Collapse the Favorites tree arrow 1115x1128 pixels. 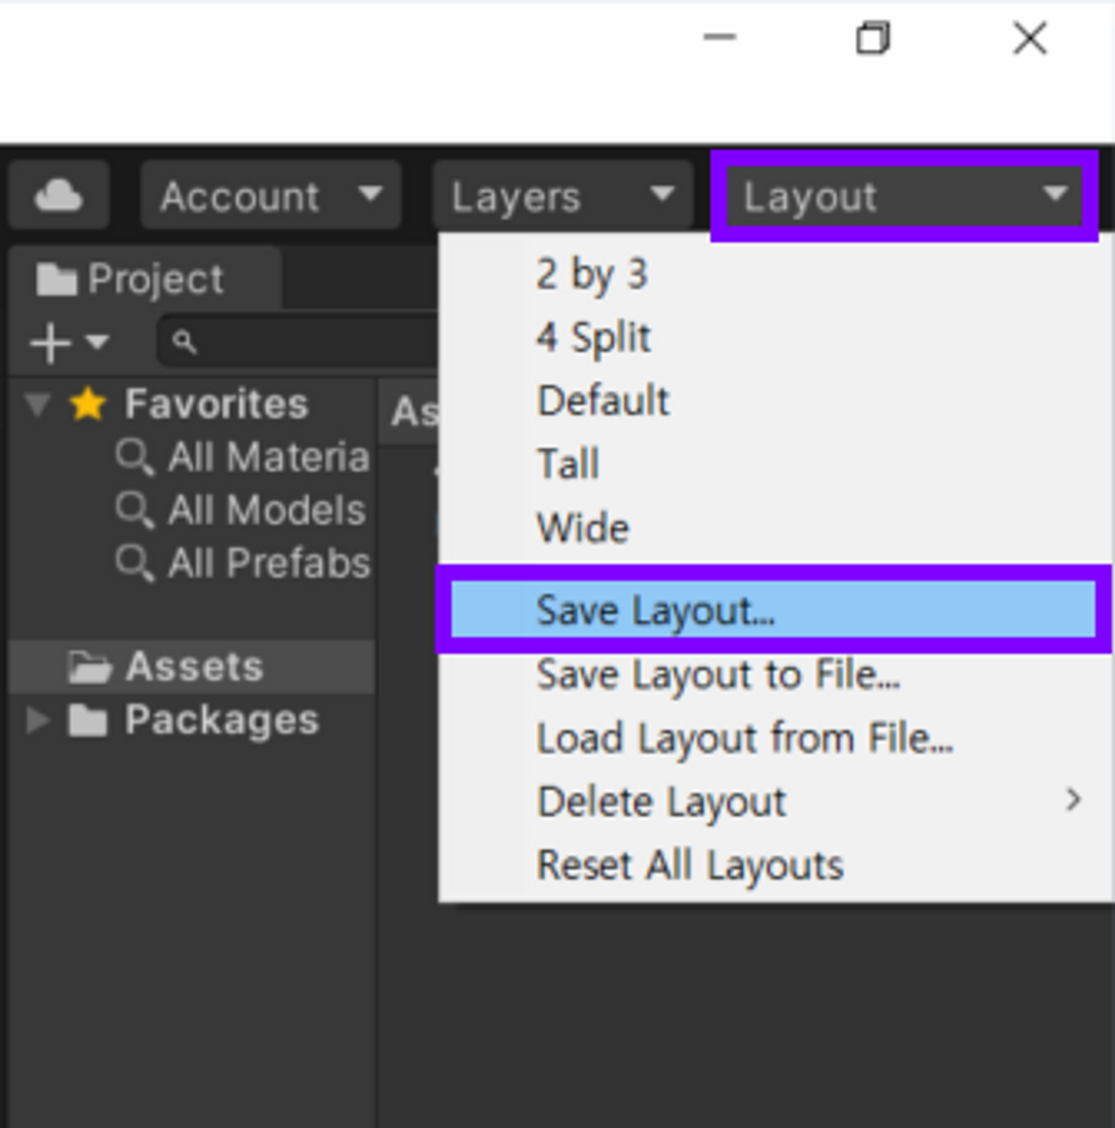point(38,405)
